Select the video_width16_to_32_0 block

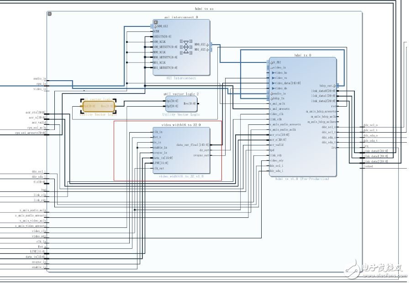pyautogui.click(x=181, y=150)
